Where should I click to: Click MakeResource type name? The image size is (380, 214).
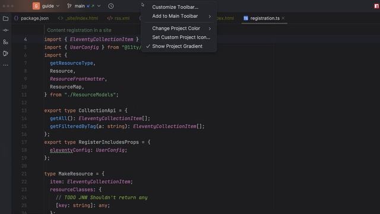click(x=75, y=174)
